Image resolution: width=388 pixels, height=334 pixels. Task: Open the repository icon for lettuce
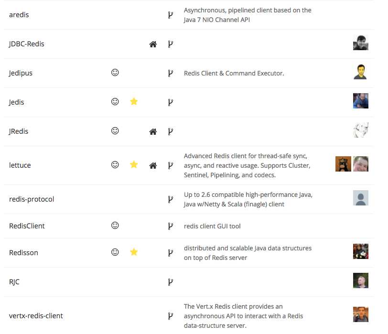[170, 165]
